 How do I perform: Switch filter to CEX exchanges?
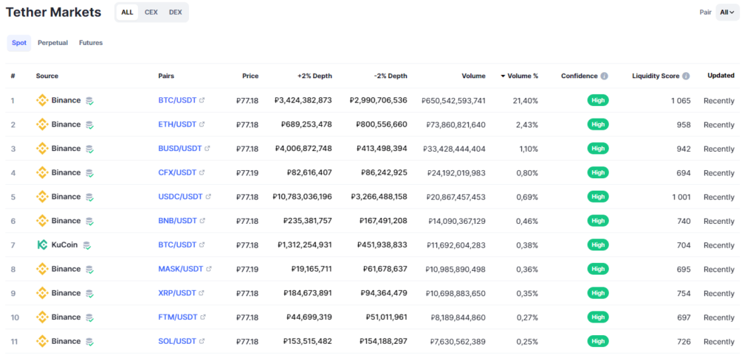[151, 12]
